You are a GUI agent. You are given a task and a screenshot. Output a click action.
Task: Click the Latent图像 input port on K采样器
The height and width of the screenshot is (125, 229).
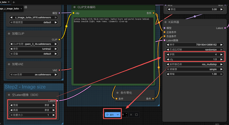coord(165,40)
